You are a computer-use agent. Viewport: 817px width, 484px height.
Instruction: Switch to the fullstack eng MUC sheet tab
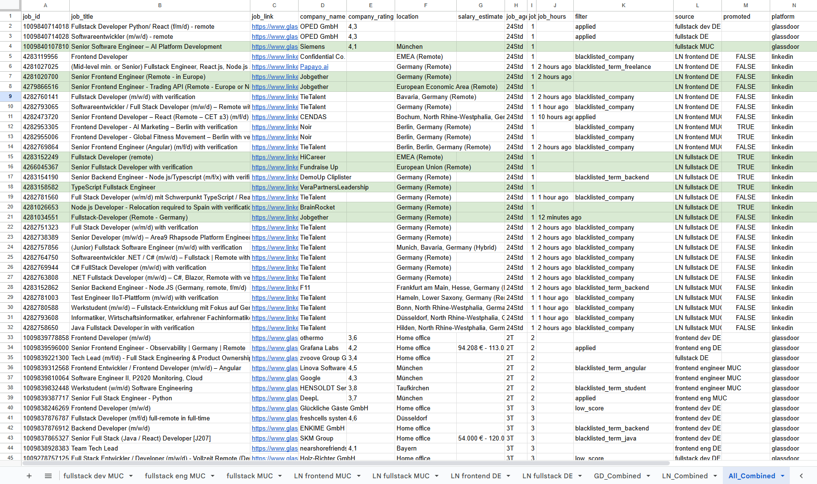[175, 476]
